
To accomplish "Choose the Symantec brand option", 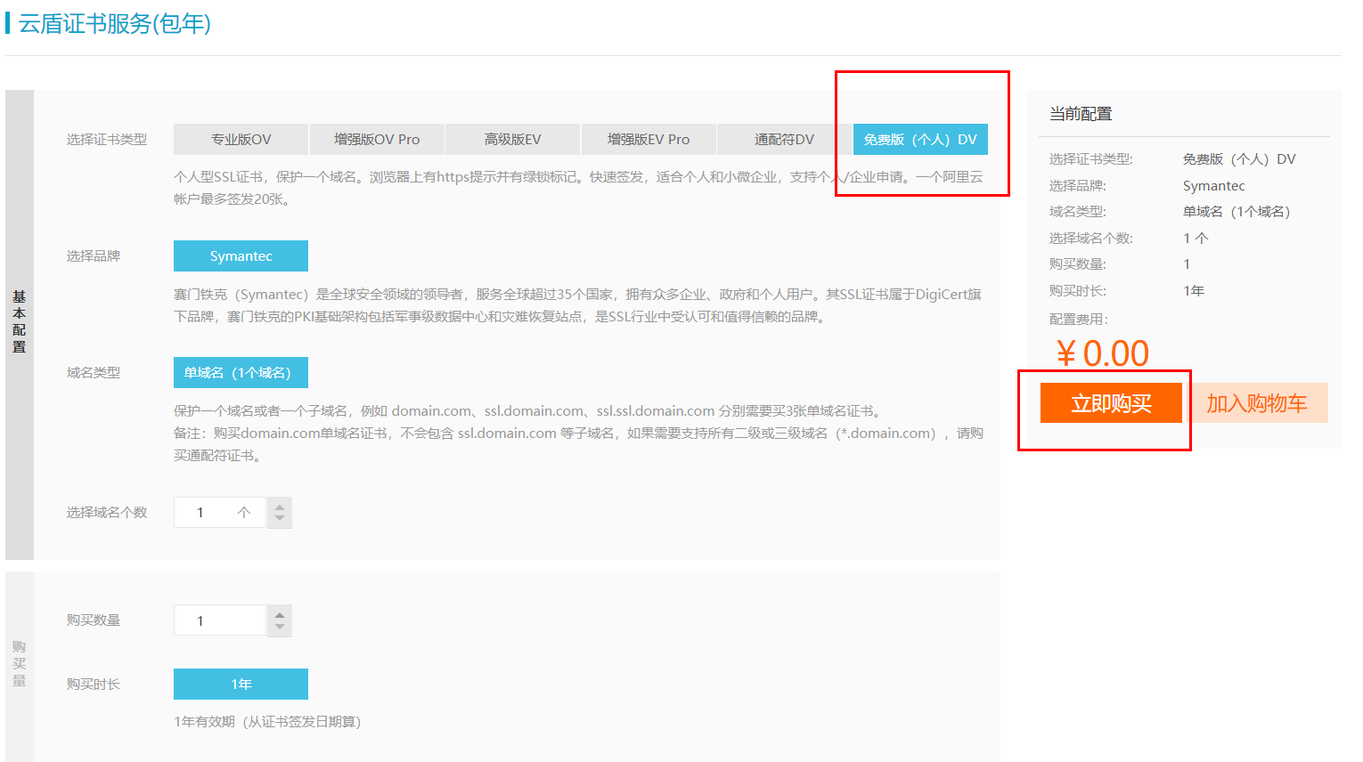I will tap(241, 255).
